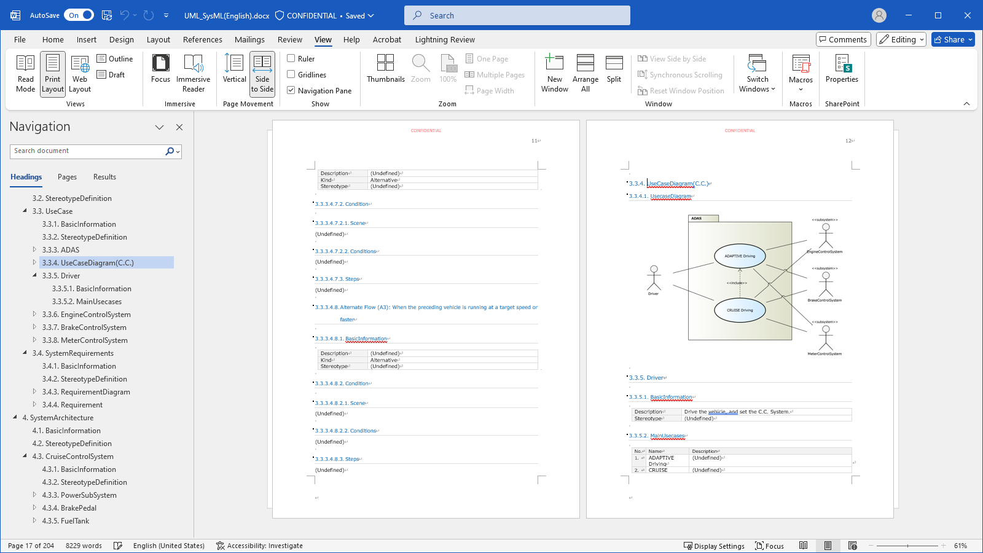This screenshot has width=983, height=553.
Task: Show page Thumbnails
Action: click(x=386, y=69)
